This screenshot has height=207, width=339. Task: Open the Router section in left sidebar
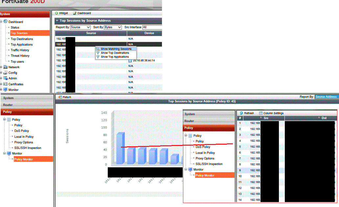27,105
